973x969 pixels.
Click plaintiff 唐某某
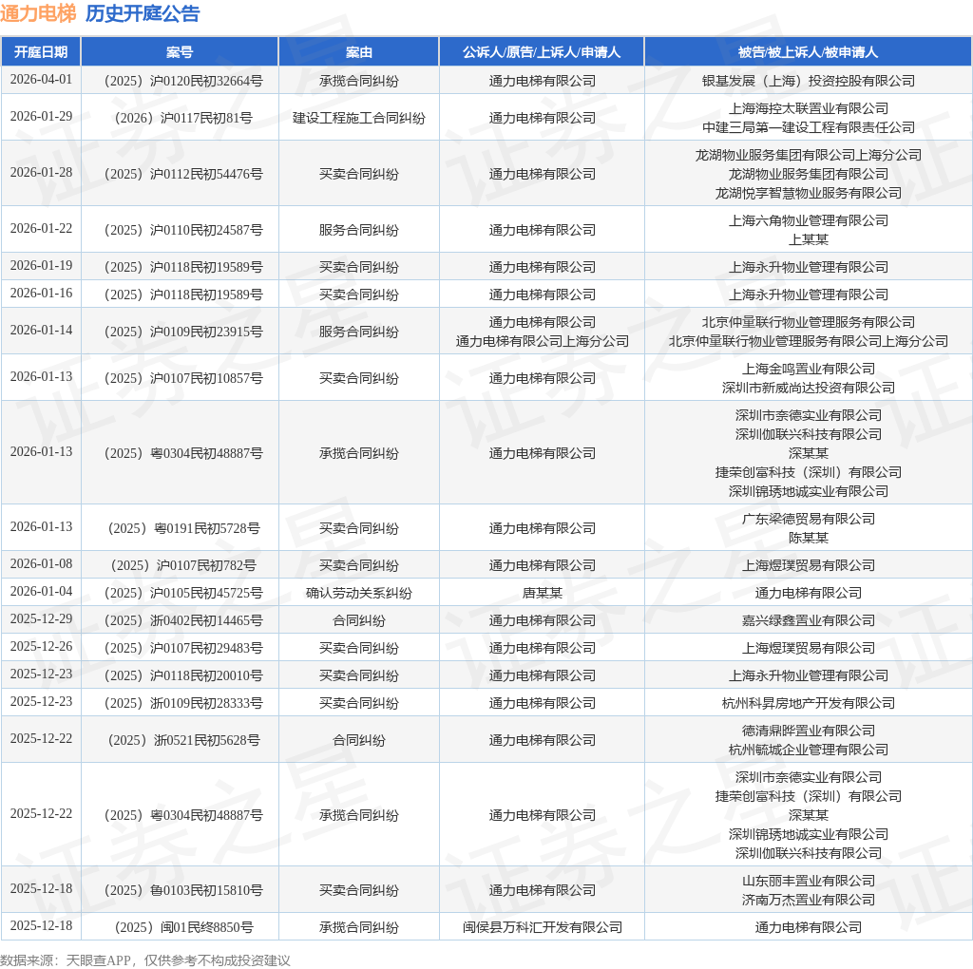pos(542,593)
